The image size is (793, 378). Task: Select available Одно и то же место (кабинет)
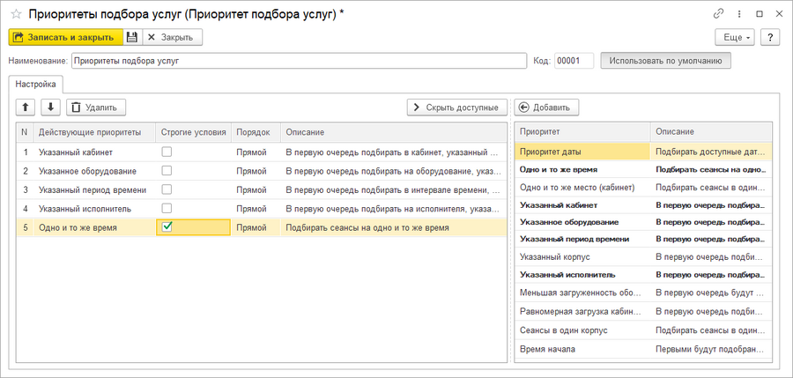643,187
